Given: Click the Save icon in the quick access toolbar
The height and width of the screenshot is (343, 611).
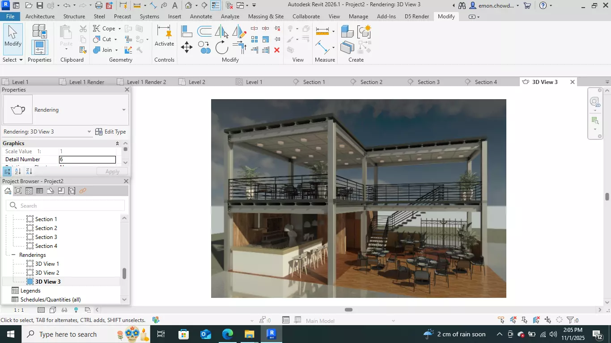Looking at the screenshot, I should (39, 5).
